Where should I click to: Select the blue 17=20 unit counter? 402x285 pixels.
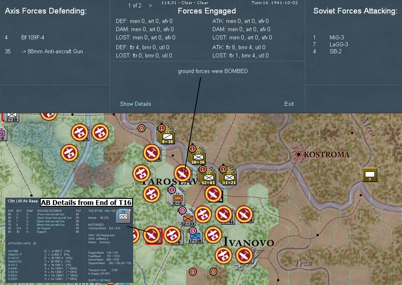195,236
